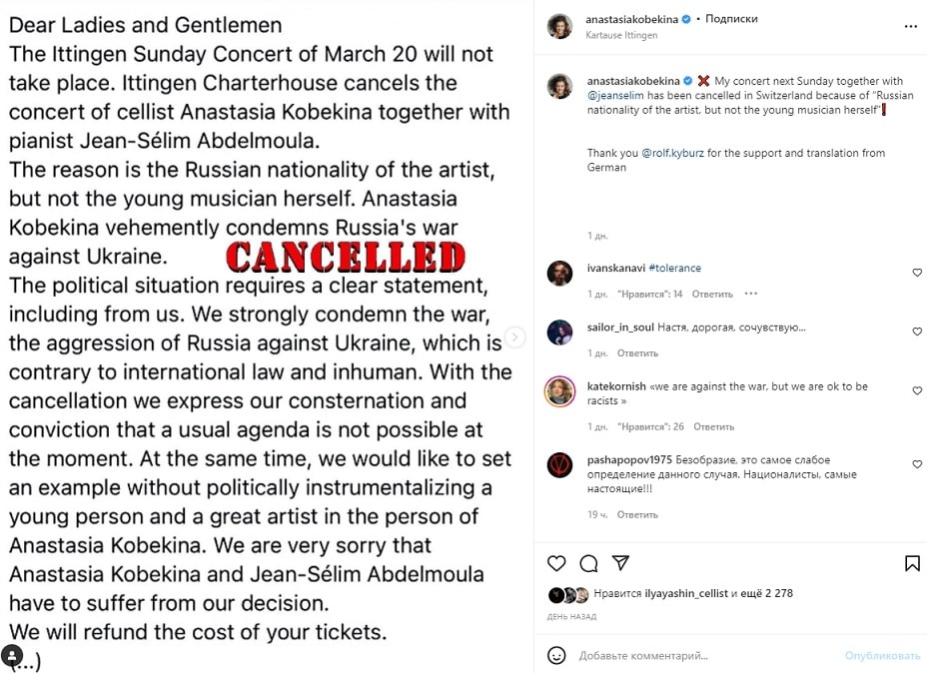Click Ответить under katekornish's comment
Viewport: 927px width, 673px height.
click(x=713, y=426)
